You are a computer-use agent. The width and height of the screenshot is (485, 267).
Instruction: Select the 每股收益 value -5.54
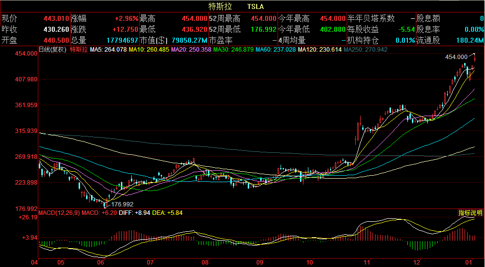[x=406, y=30]
